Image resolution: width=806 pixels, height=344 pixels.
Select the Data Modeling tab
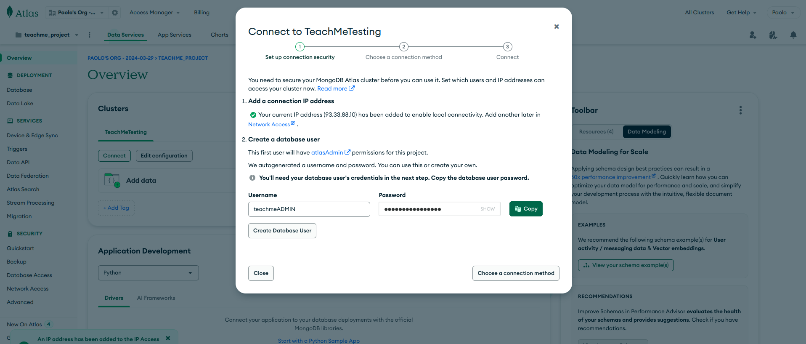647,132
